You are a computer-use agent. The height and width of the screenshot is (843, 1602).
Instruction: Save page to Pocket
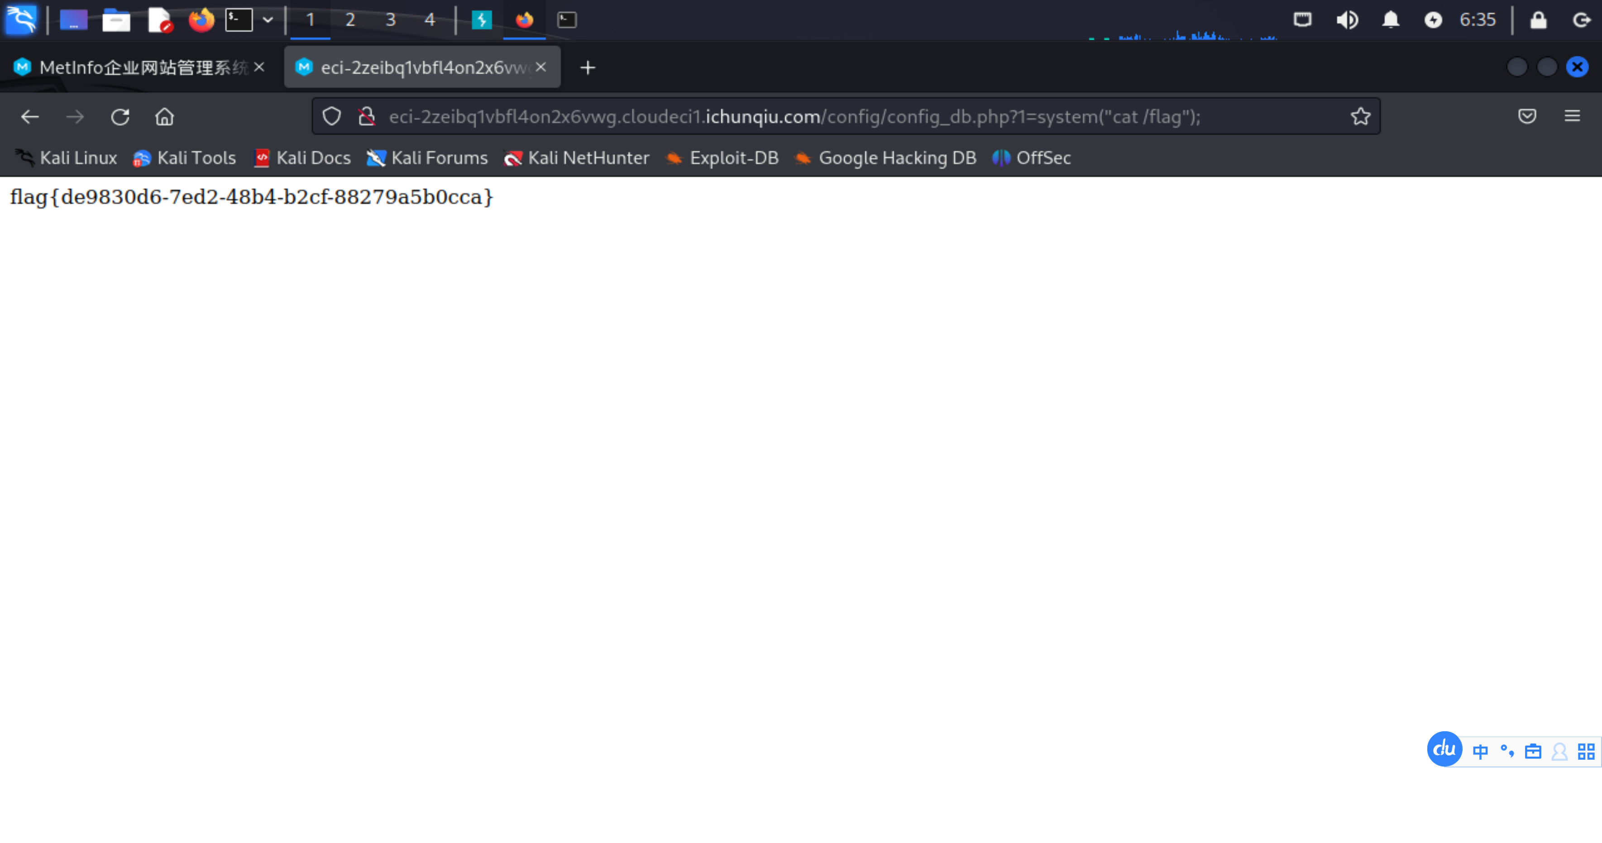[1527, 116]
